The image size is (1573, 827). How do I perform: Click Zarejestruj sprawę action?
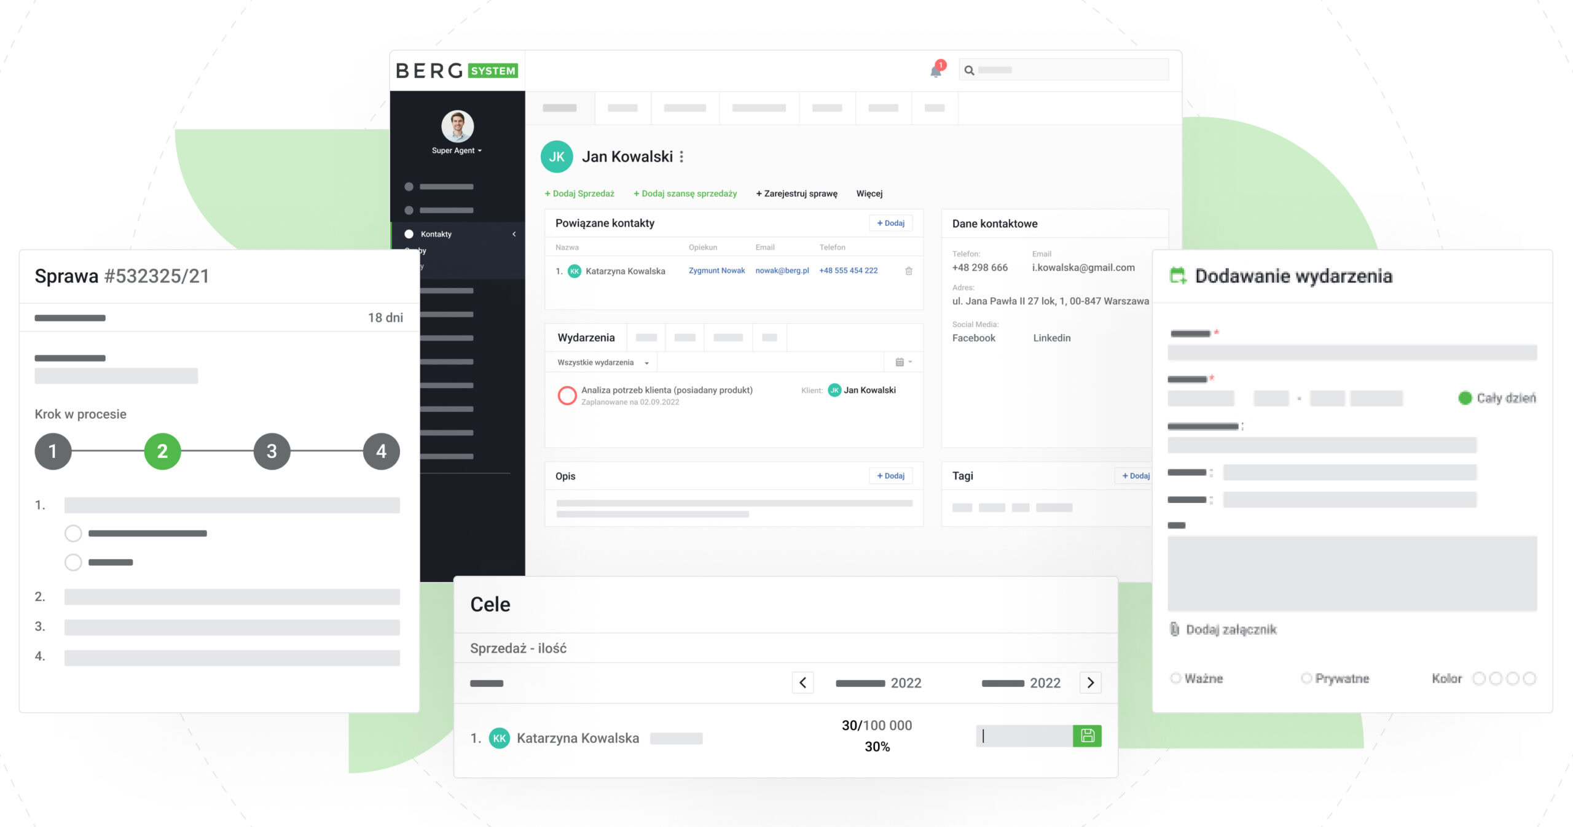pos(796,193)
